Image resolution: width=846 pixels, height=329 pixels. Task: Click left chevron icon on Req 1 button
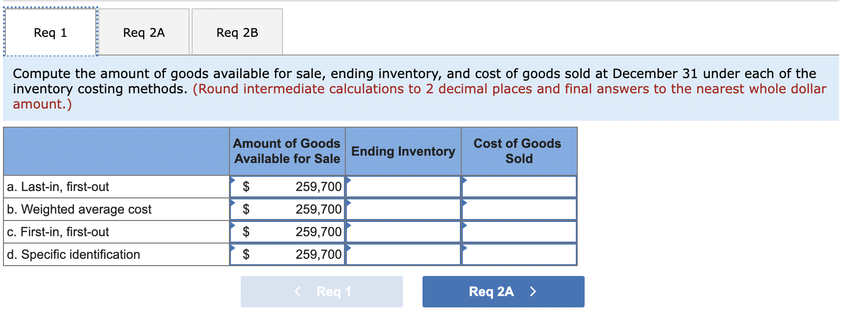(x=297, y=292)
